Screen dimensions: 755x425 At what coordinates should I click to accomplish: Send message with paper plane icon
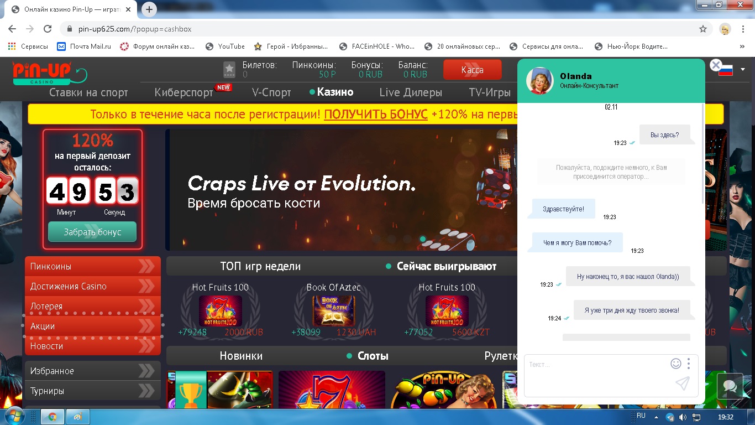pos(683,383)
